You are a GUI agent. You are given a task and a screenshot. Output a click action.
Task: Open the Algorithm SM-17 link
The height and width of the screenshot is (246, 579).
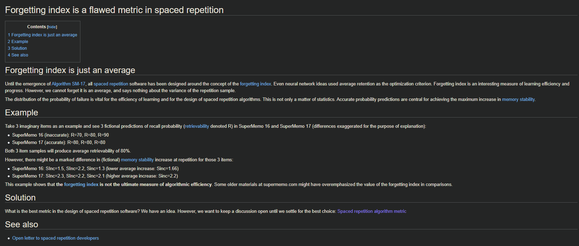coord(68,84)
